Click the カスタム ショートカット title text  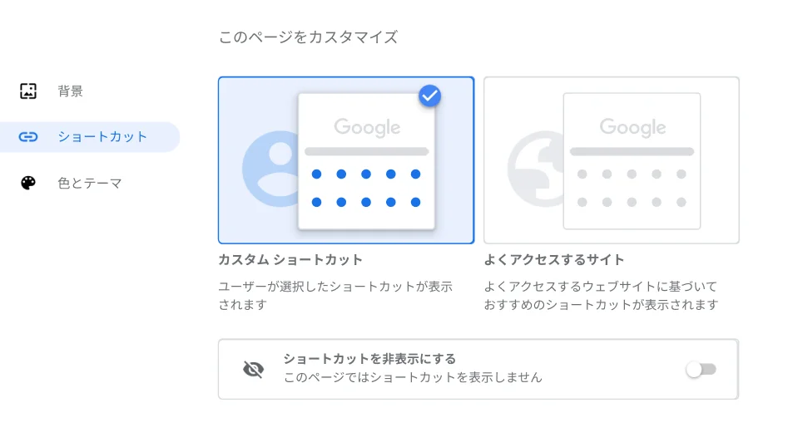pyautogui.click(x=290, y=260)
